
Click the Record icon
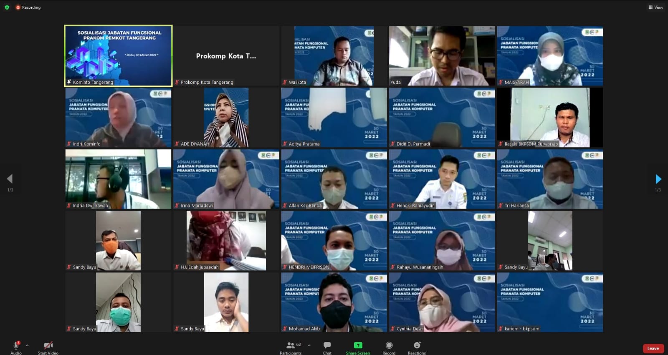point(389,345)
